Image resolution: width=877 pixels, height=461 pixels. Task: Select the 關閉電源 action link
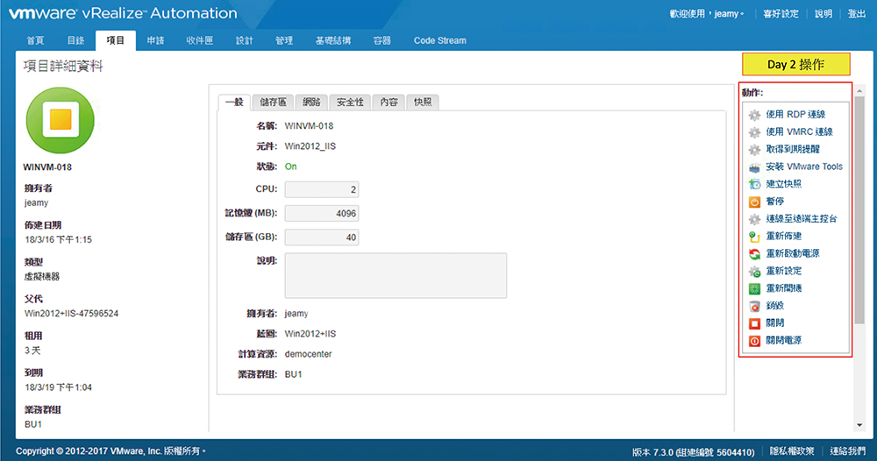coord(783,340)
